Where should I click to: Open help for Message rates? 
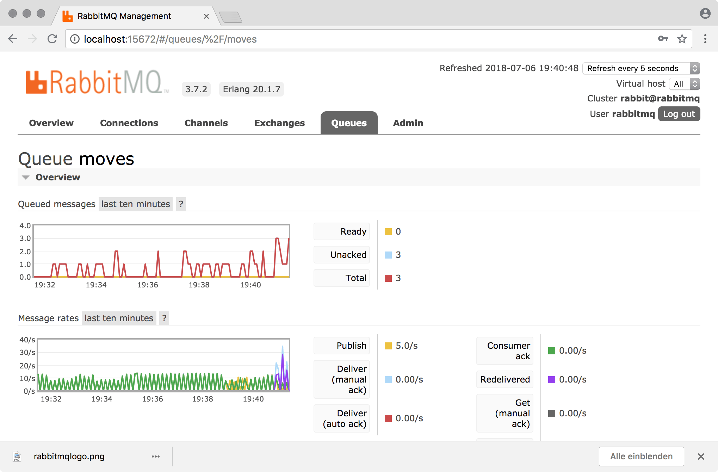click(164, 318)
